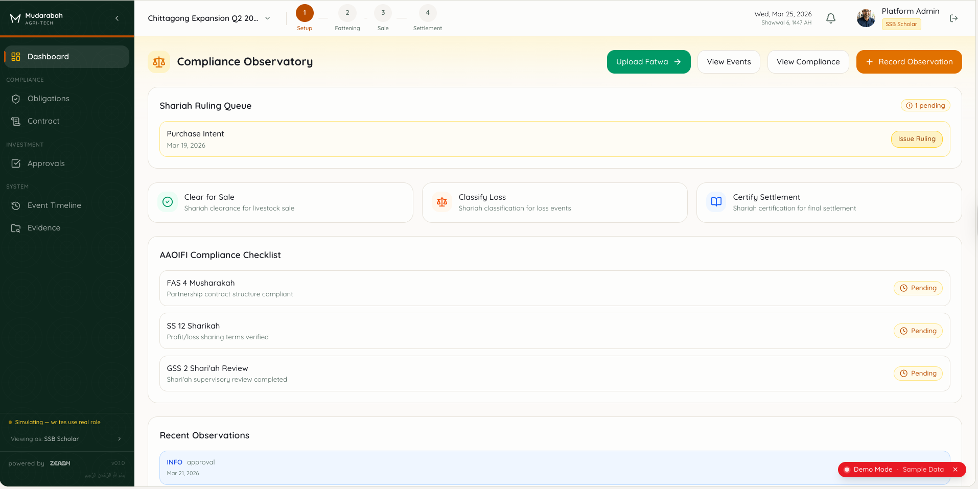Expand the Viewing as SSB Scholar selector

(x=67, y=438)
